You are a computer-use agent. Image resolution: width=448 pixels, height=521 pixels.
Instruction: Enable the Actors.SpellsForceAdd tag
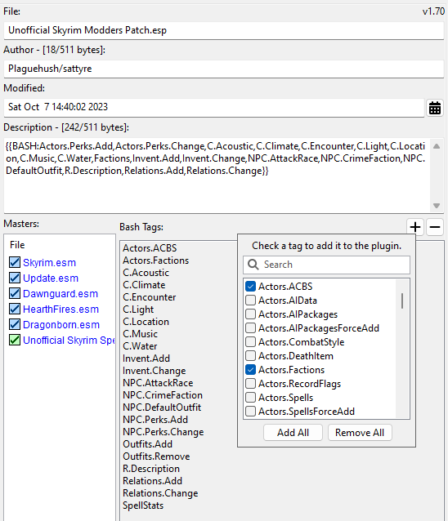click(250, 412)
